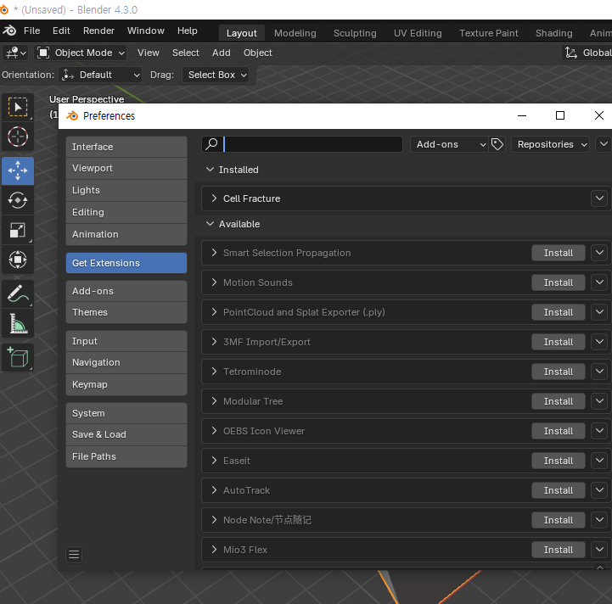
Task: Activate the 3D Cursor tool
Action: point(18,137)
